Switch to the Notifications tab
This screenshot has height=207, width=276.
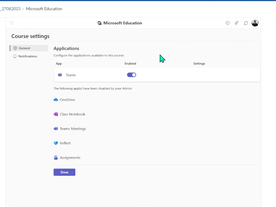click(x=28, y=56)
